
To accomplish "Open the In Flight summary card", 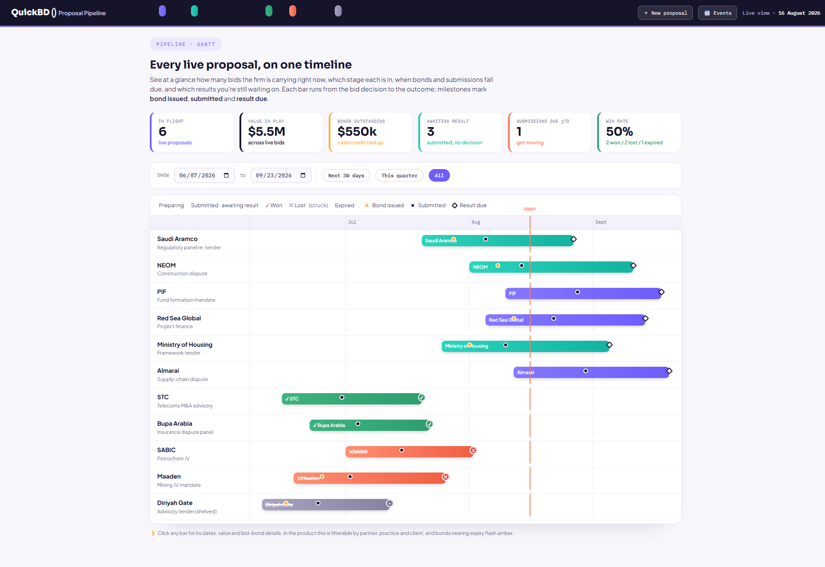I will [192, 132].
